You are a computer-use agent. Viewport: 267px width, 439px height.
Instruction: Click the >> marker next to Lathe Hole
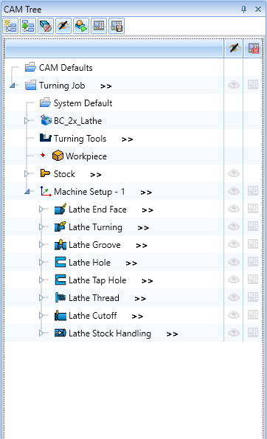pyautogui.click(x=131, y=263)
